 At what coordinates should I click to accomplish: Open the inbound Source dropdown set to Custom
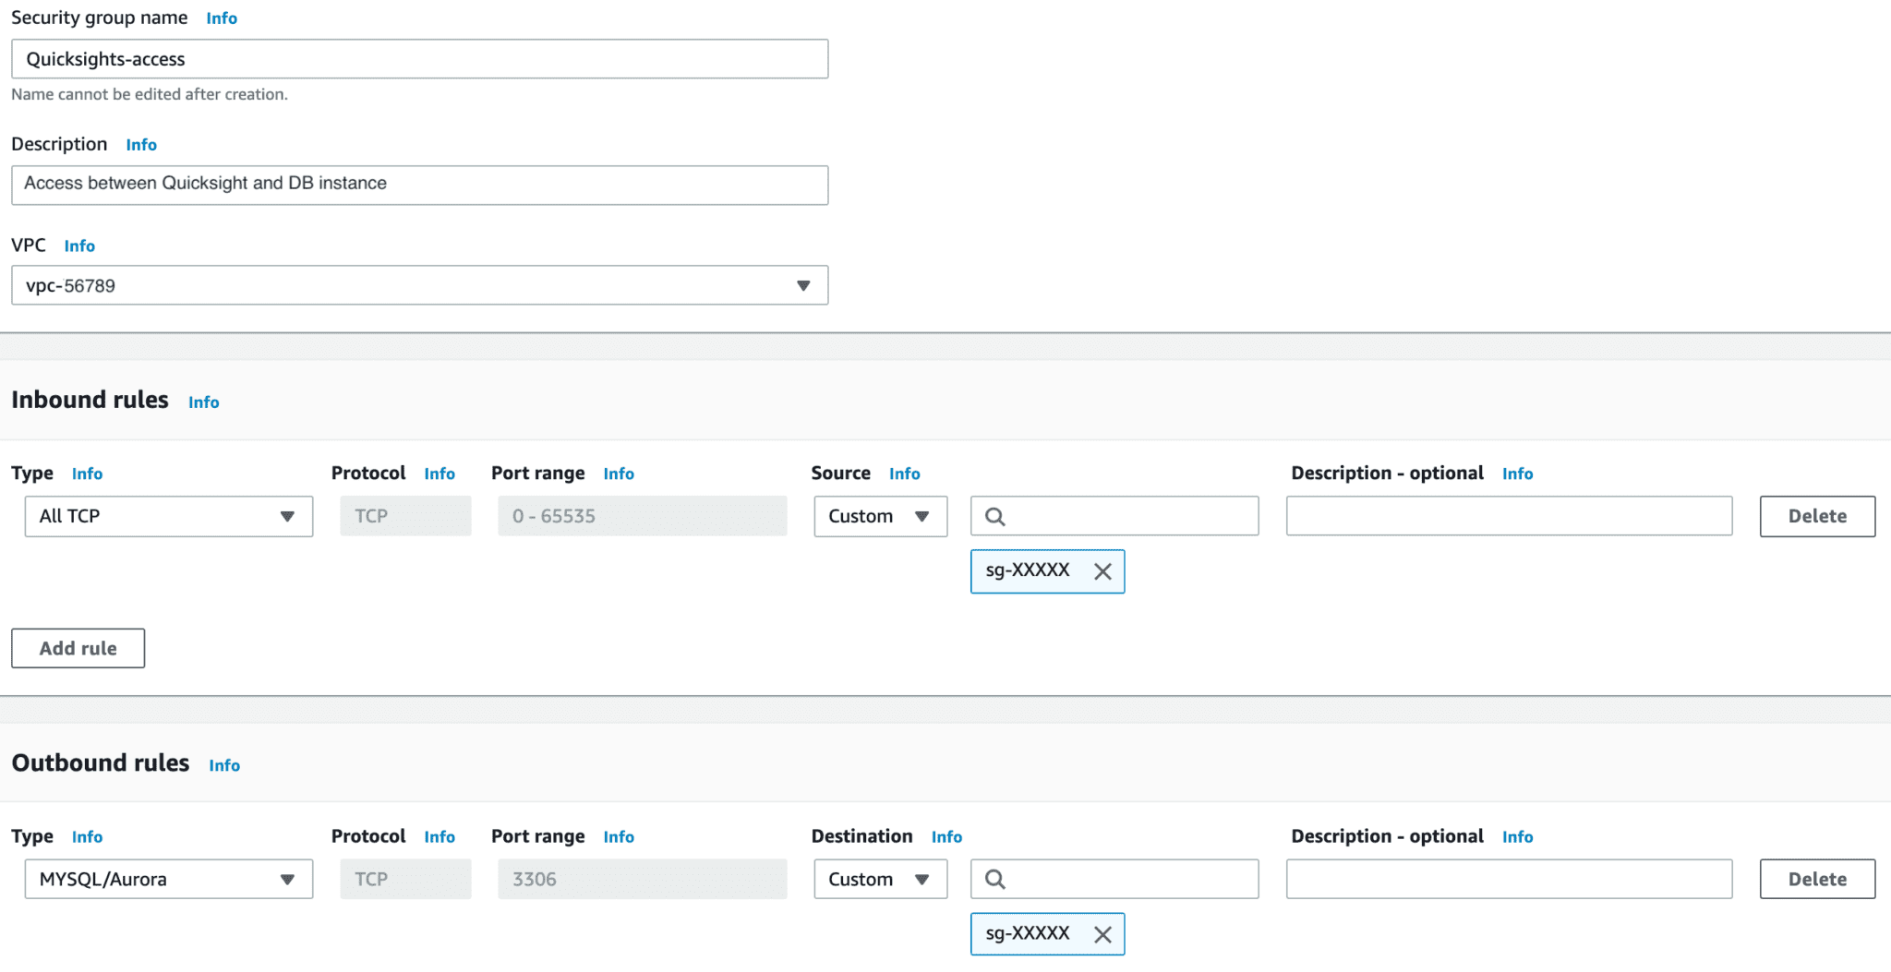(880, 516)
